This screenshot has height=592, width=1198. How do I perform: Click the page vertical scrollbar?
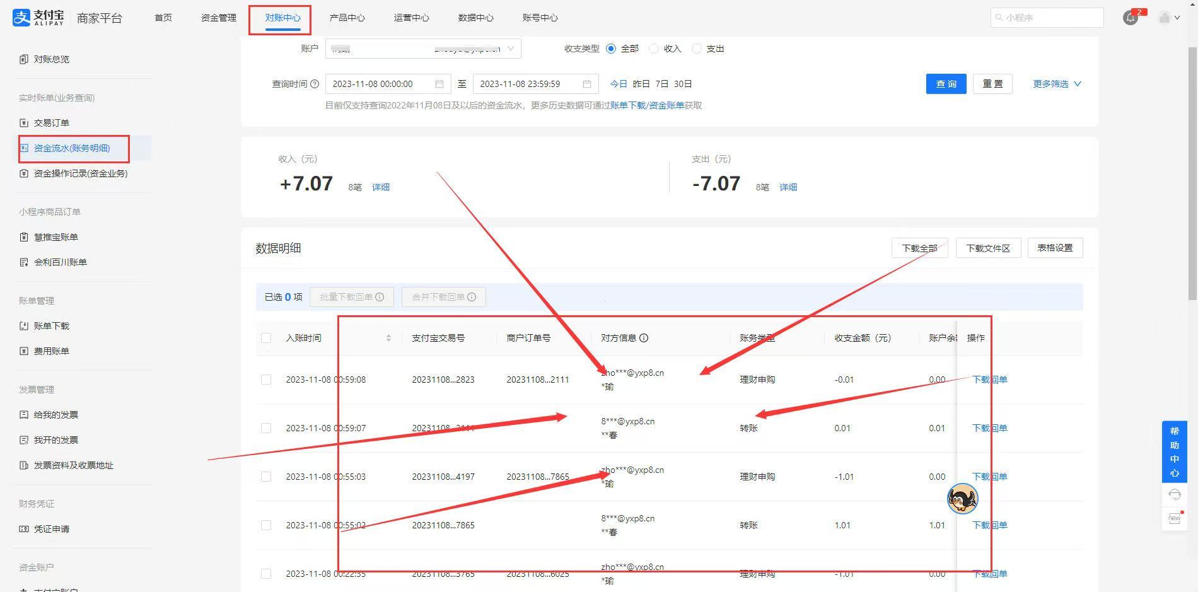[x=1192, y=170]
